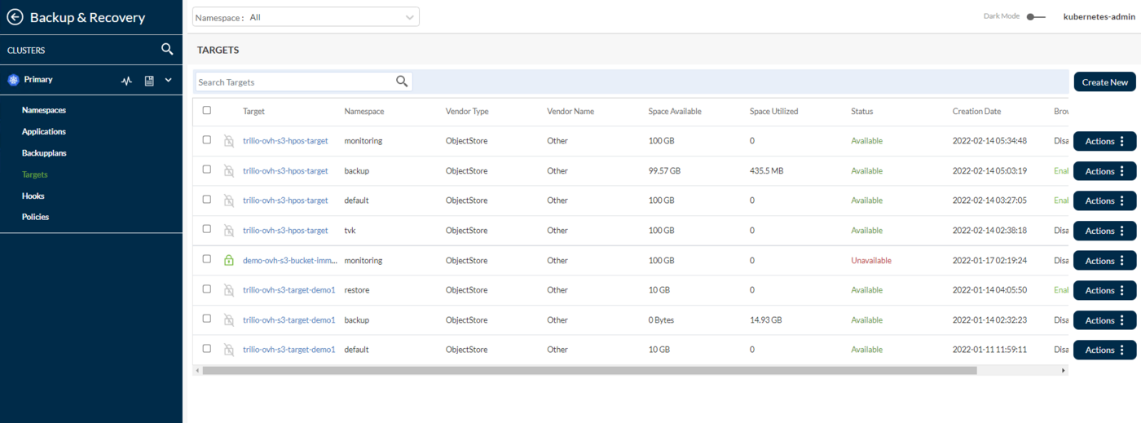This screenshot has height=423, width=1141.
Task: Click into the Search Targets field
Action: pos(293,82)
